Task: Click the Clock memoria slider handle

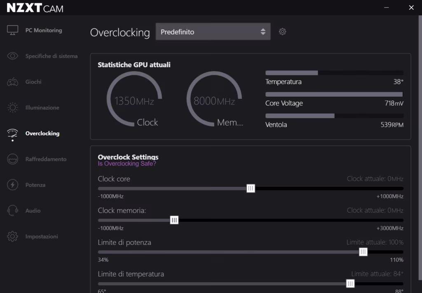Action: [x=174, y=220]
